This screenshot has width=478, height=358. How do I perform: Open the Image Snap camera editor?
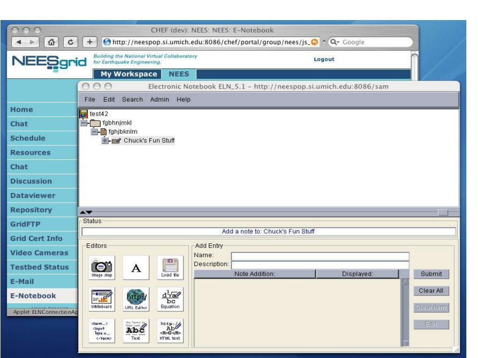pos(102,268)
